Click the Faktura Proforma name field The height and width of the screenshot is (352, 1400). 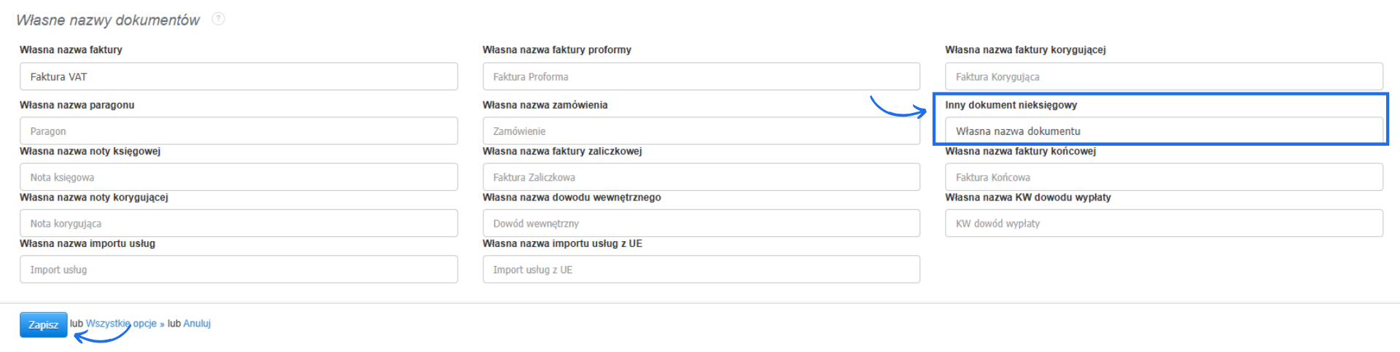701,77
